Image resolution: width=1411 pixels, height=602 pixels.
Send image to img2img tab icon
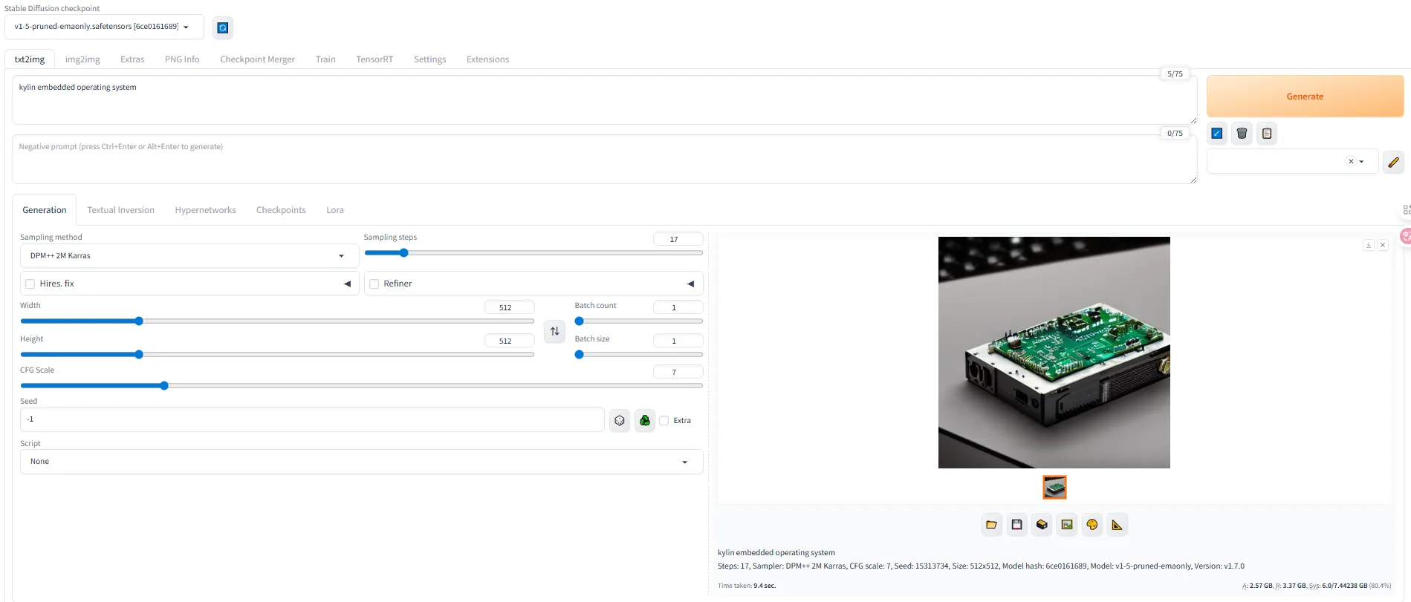(x=1067, y=525)
